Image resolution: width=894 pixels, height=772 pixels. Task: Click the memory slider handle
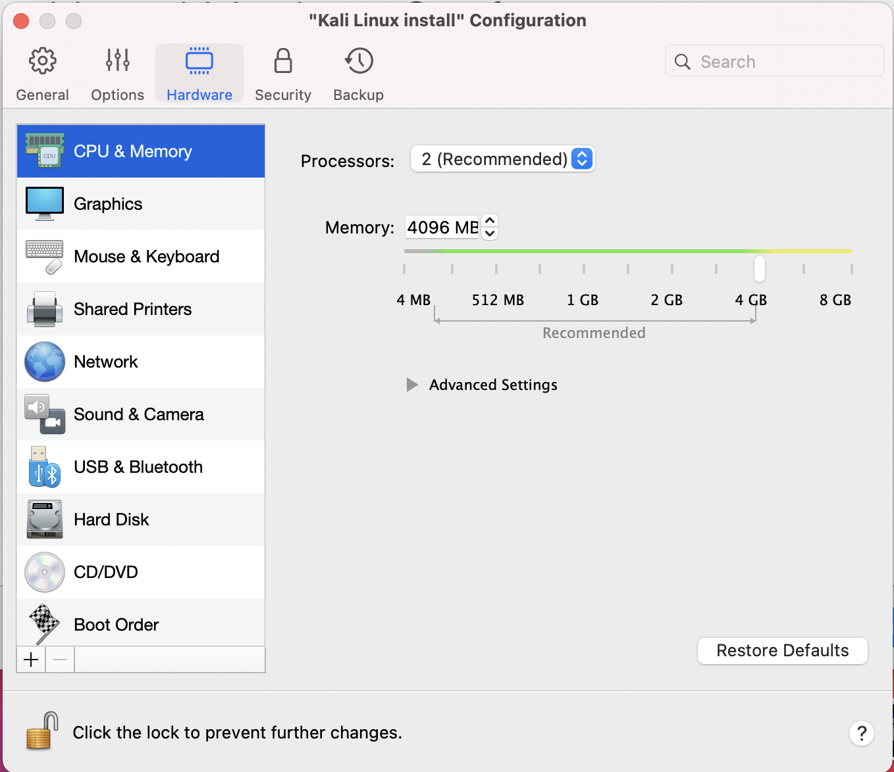pos(760,268)
